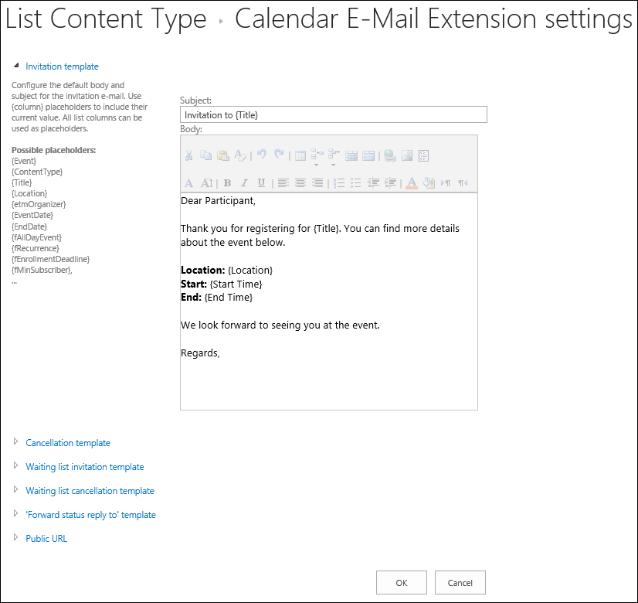This screenshot has height=603, width=638.
Task: Open the Waiting list cancellation template link
Action: click(90, 491)
